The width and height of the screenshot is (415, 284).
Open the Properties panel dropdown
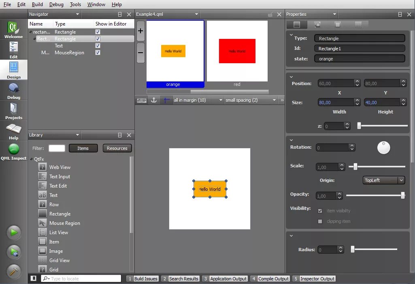[334, 14]
